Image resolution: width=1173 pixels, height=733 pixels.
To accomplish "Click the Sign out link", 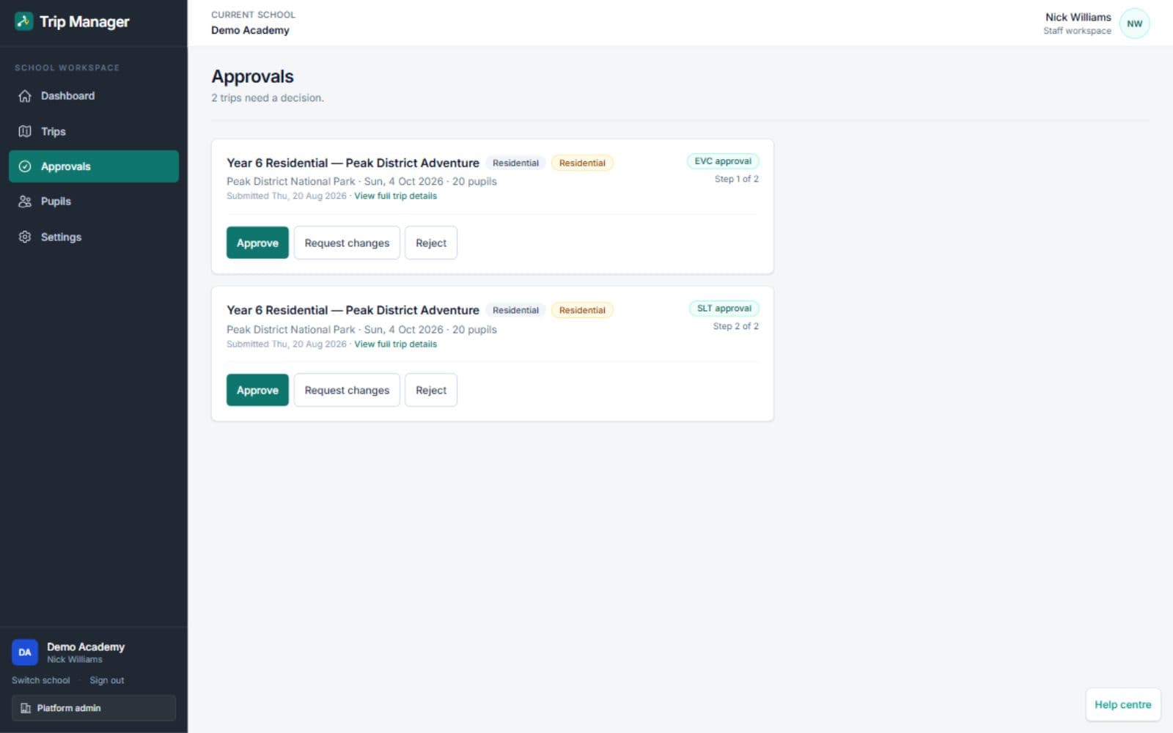I will 107,680.
